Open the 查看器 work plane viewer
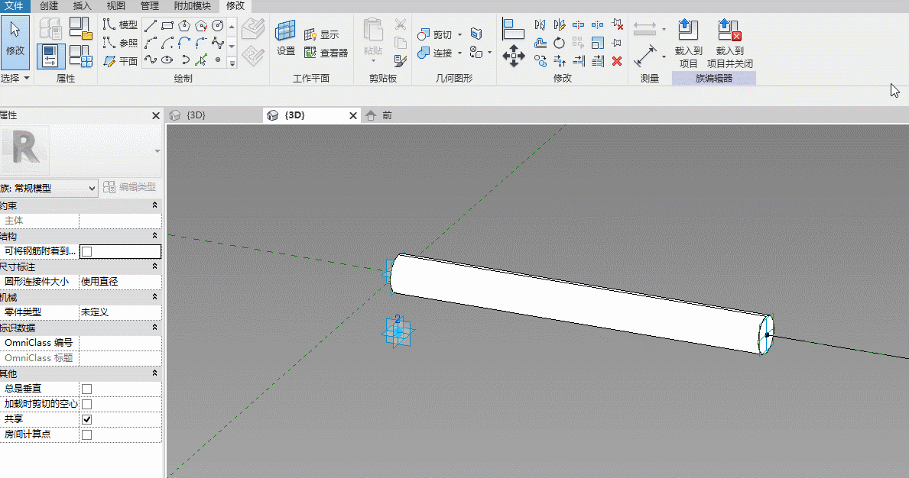 tap(326, 53)
